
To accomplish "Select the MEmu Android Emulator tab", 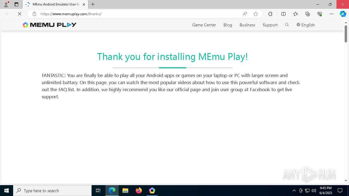I will 55,4.
